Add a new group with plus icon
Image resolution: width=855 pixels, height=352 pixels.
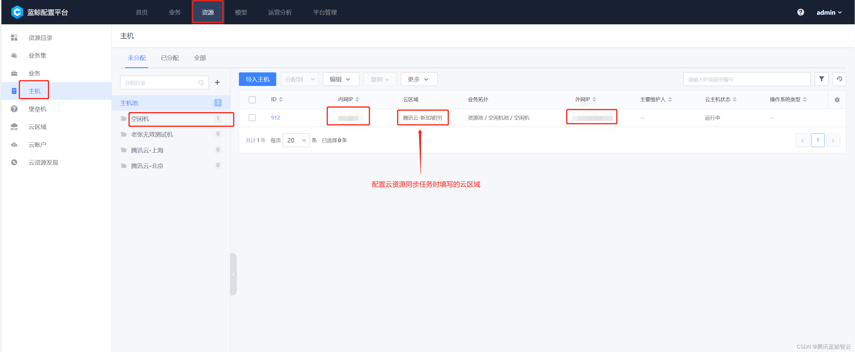(217, 82)
